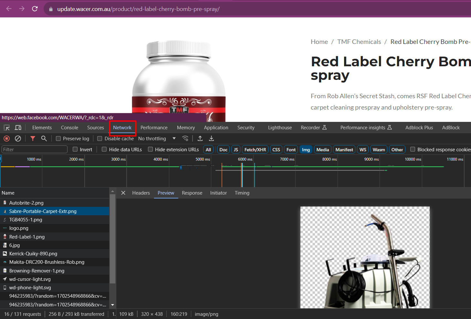471x319 pixels.
Task: Filter requests by Font type
Action: pyautogui.click(x=291, y=150)
